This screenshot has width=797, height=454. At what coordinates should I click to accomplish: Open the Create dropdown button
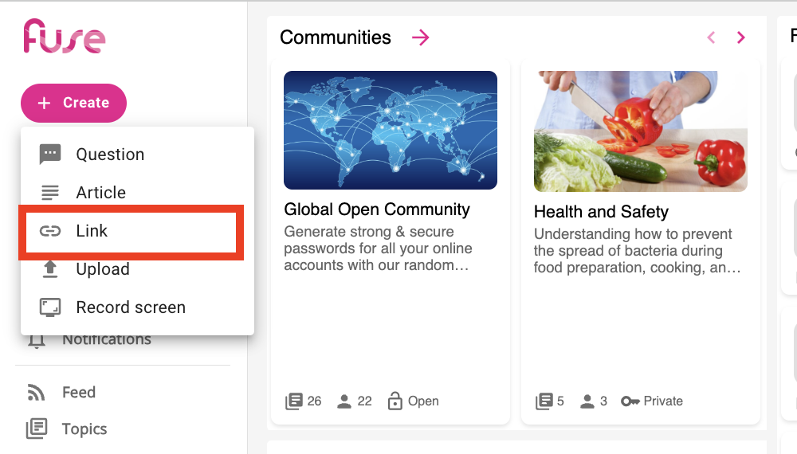pyautogui.click(x=73, y=103)
